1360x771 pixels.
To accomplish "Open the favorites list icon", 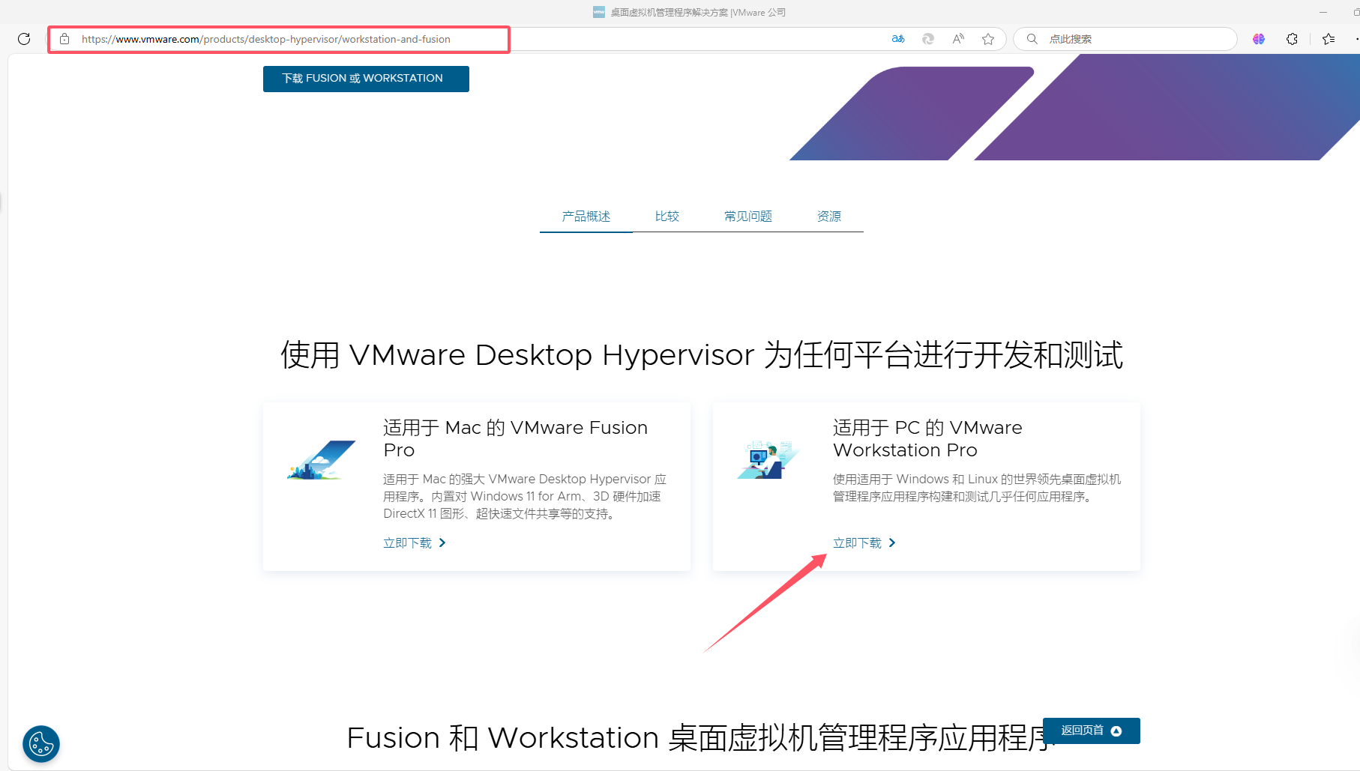I will pos(1329,39).
